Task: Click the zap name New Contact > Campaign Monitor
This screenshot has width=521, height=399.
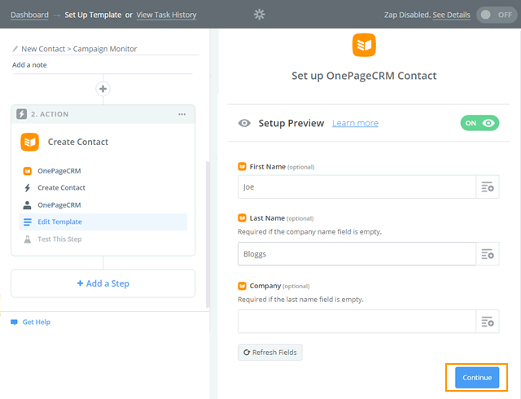Action: pos(79,49)
